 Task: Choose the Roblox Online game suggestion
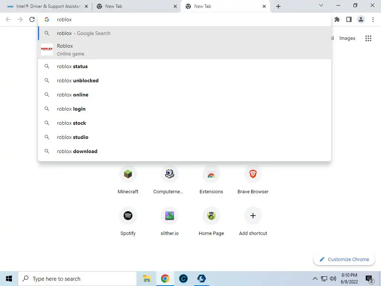tap(185, 50)
